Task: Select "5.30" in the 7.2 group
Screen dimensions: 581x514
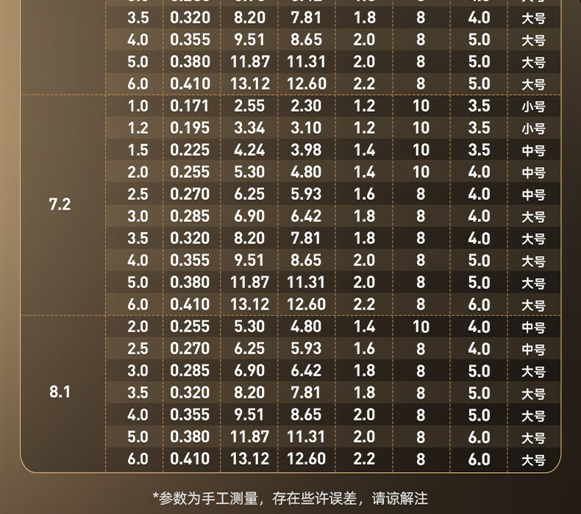Action: click(249, 172)
